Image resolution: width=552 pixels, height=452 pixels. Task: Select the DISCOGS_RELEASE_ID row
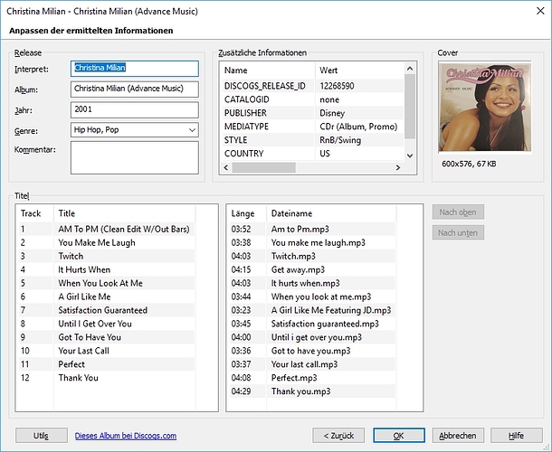click(265, 86)
